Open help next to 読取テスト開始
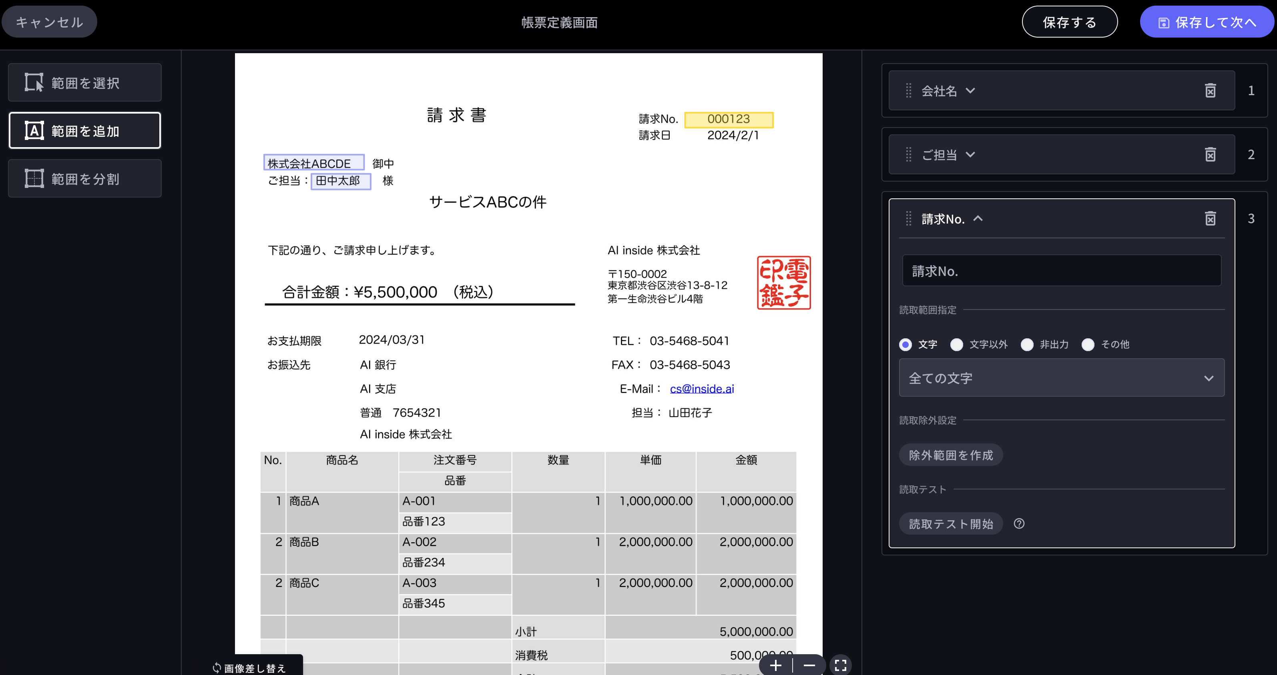 pyautogui.click(x=1020, y=523)
